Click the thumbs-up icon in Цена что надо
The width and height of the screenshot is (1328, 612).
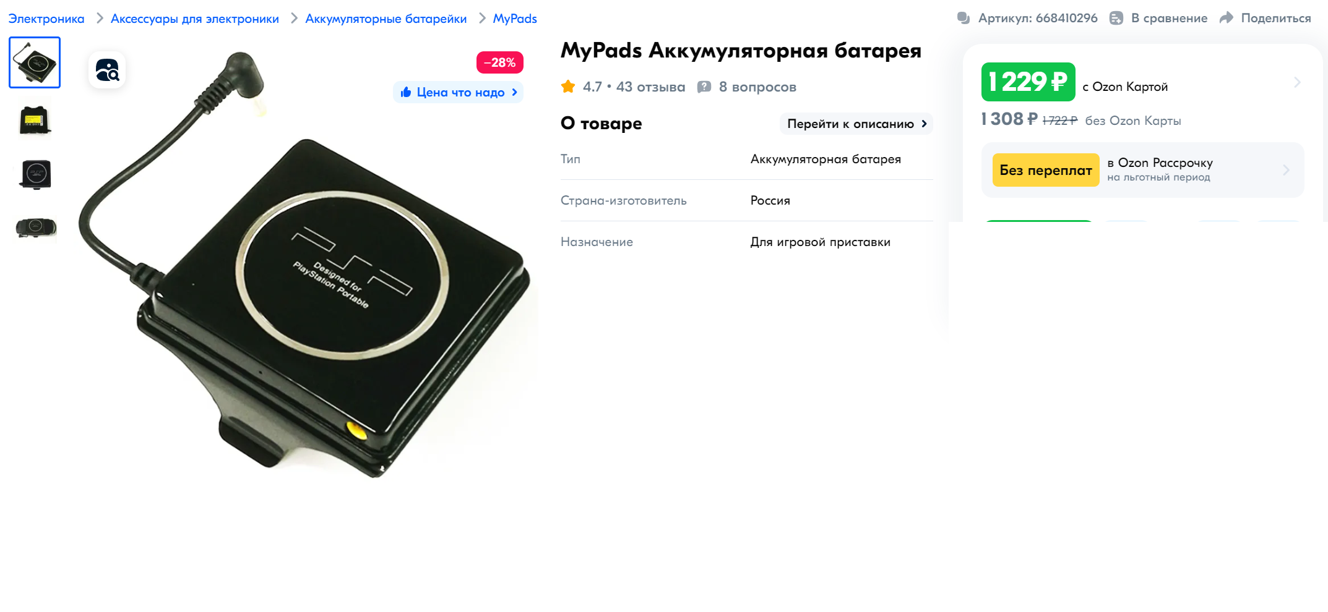(x=406, y=92)
